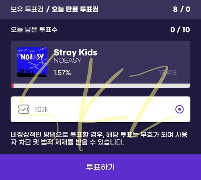
Task: Select the 10개 ticket option row
Action: pyautogui.click(x=100, y=109)
